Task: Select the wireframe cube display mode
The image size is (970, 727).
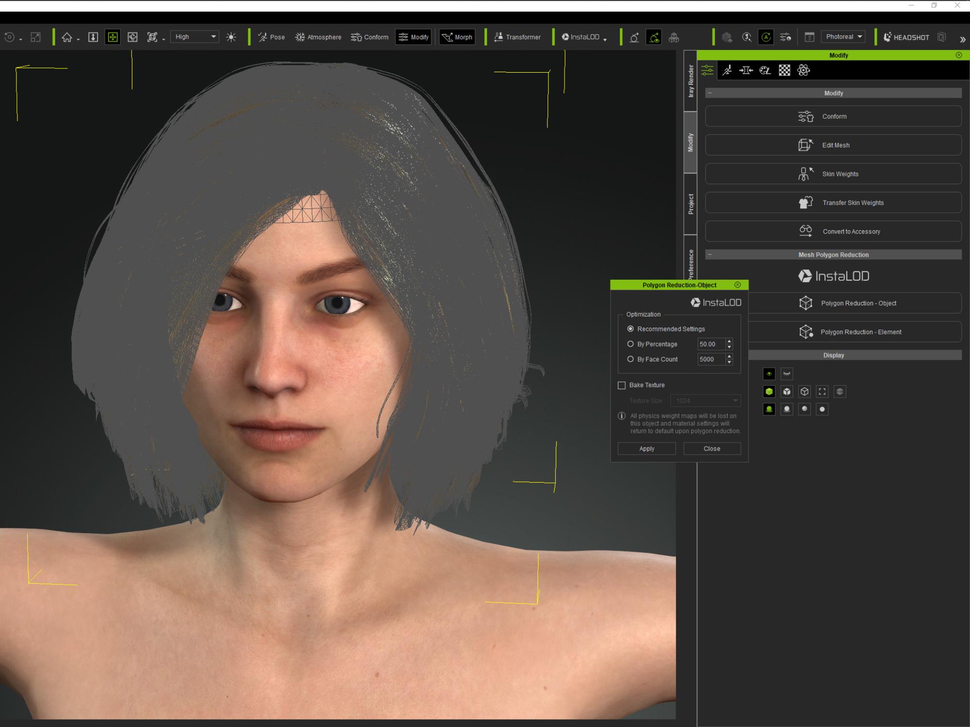Action: coord(805,392)
